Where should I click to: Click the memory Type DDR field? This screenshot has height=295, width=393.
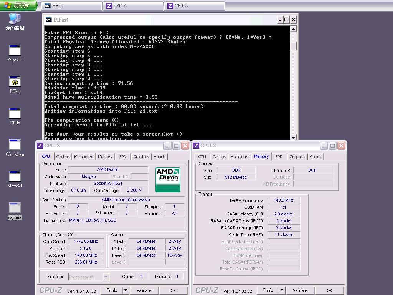[236, 170]
